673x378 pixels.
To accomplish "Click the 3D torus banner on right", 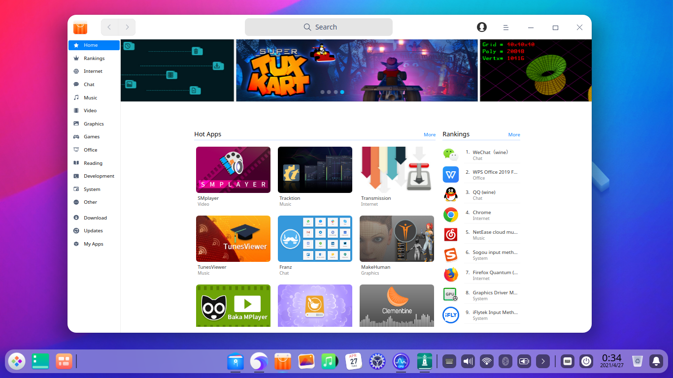I will click(536, 70).
